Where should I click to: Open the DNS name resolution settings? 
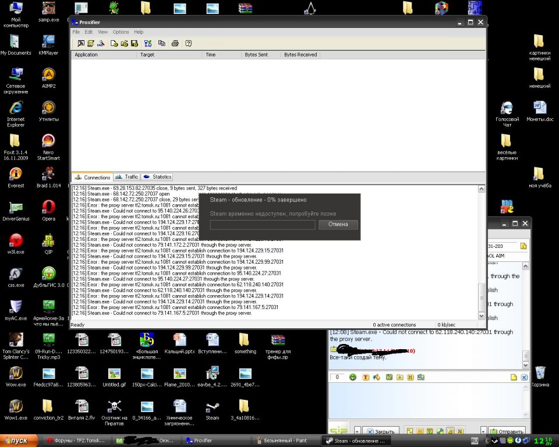pos(101,44)
